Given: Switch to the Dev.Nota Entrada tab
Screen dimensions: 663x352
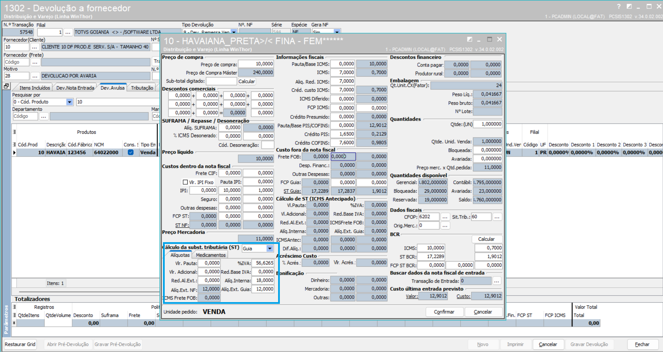Looking at the screenshot, I should click(x=75, y=88).
